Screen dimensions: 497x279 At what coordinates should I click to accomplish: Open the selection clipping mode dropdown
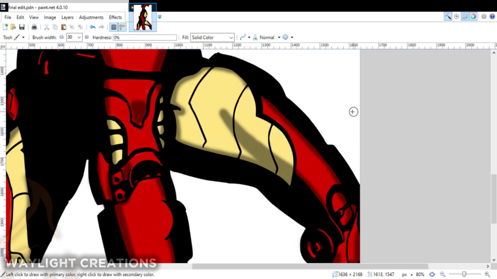(x=288, y=37)
